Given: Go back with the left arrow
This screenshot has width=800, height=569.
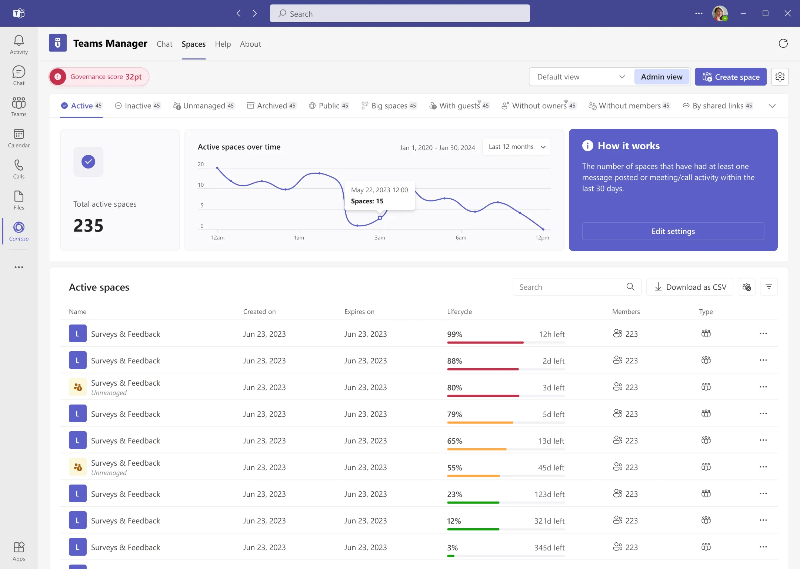Looking at the screenshot, I should click(239, 13).
